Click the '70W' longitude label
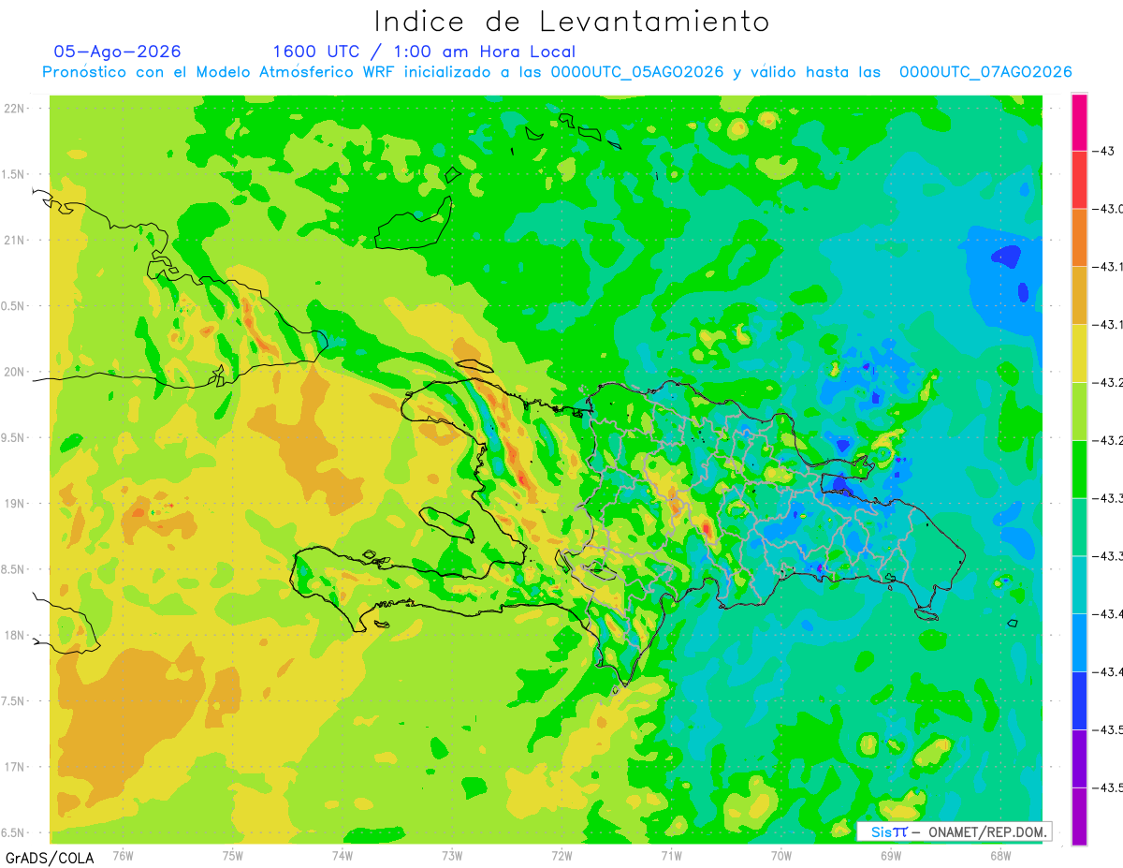 (x=780, y=855)
